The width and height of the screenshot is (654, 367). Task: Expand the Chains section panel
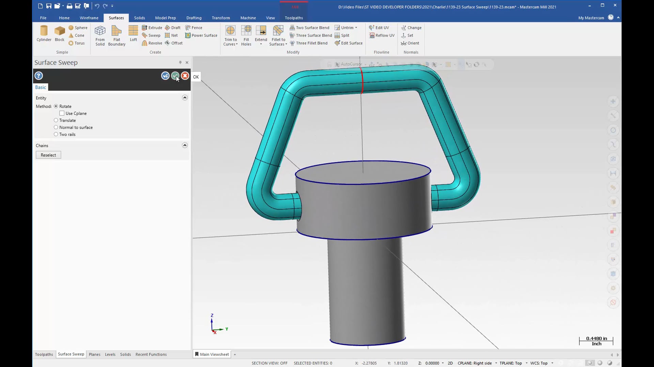click(x=185, y=145)
